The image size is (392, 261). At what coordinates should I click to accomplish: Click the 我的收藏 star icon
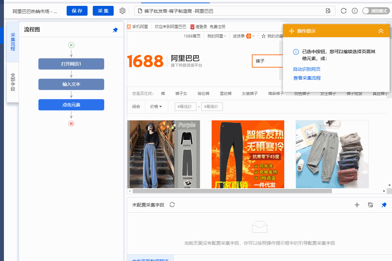(x=263, y=36)
